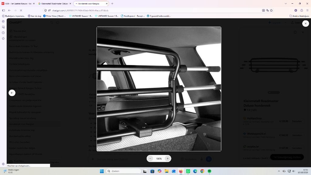Viewport: 311px width, 175px height.
Task: Toggle the Firefox sidebar panel
Action: tap(4, 10)
